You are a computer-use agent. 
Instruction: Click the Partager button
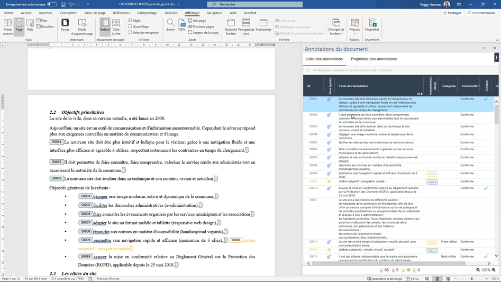coord(452,13)
